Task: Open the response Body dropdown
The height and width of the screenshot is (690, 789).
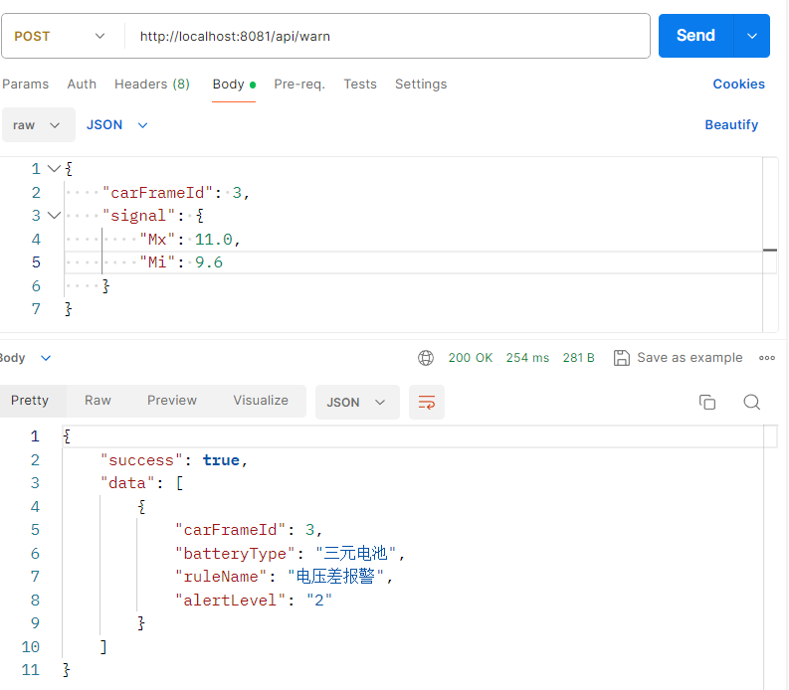Action: [25, 358]
